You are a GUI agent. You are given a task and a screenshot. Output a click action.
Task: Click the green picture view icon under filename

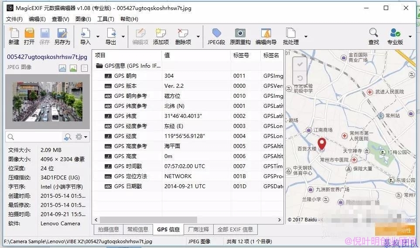point(73,68)
